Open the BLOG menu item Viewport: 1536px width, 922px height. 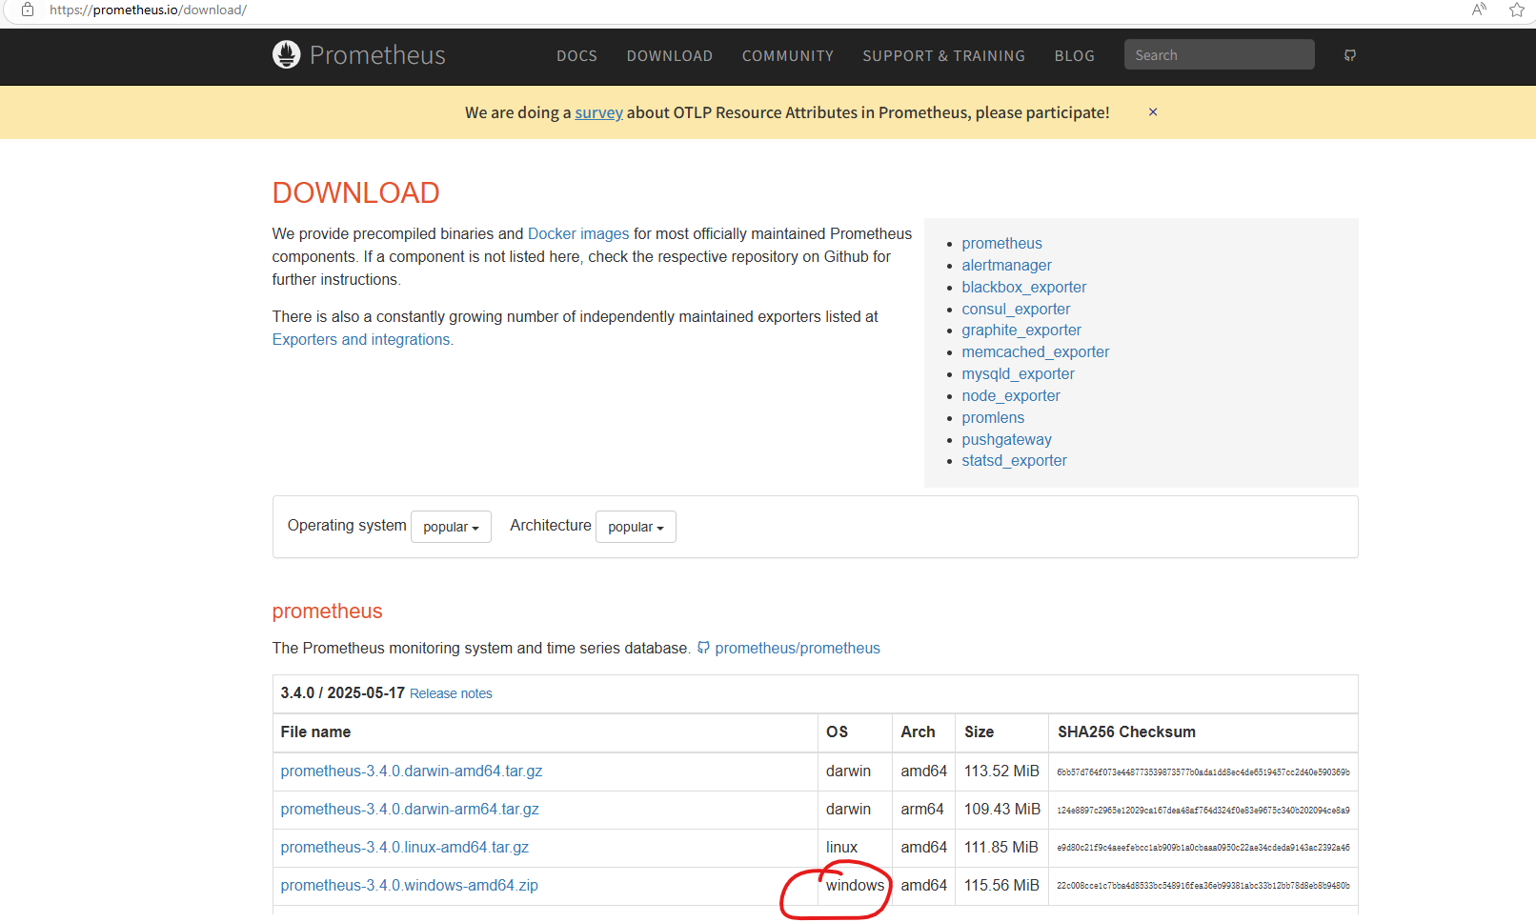[x=1075, y=56]
